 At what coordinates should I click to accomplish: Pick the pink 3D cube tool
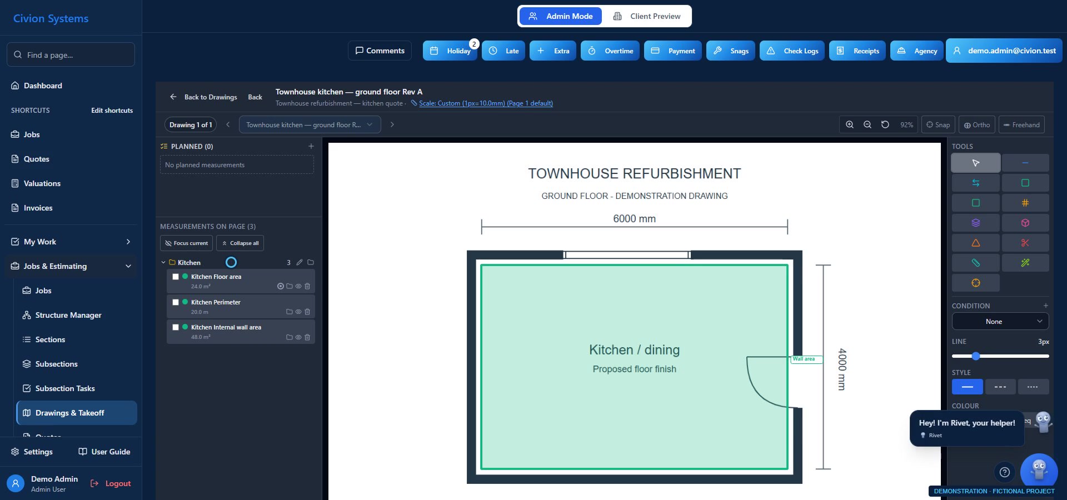pos(1025,223)
